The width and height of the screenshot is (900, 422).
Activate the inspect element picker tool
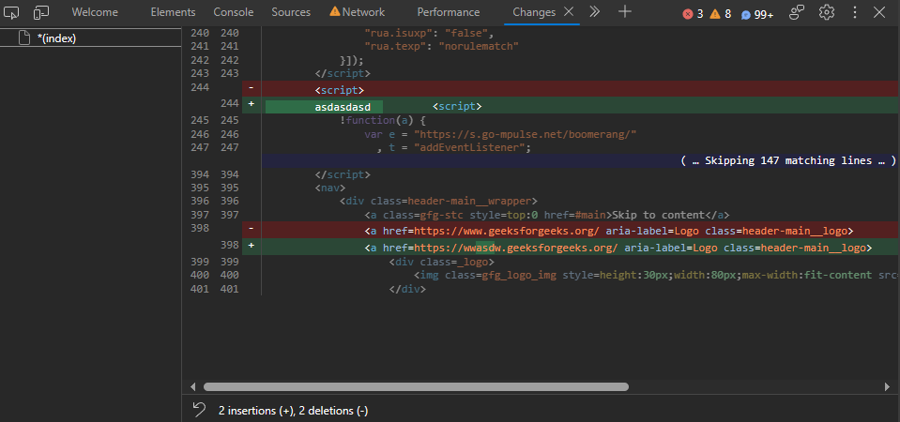click(12, 12)
